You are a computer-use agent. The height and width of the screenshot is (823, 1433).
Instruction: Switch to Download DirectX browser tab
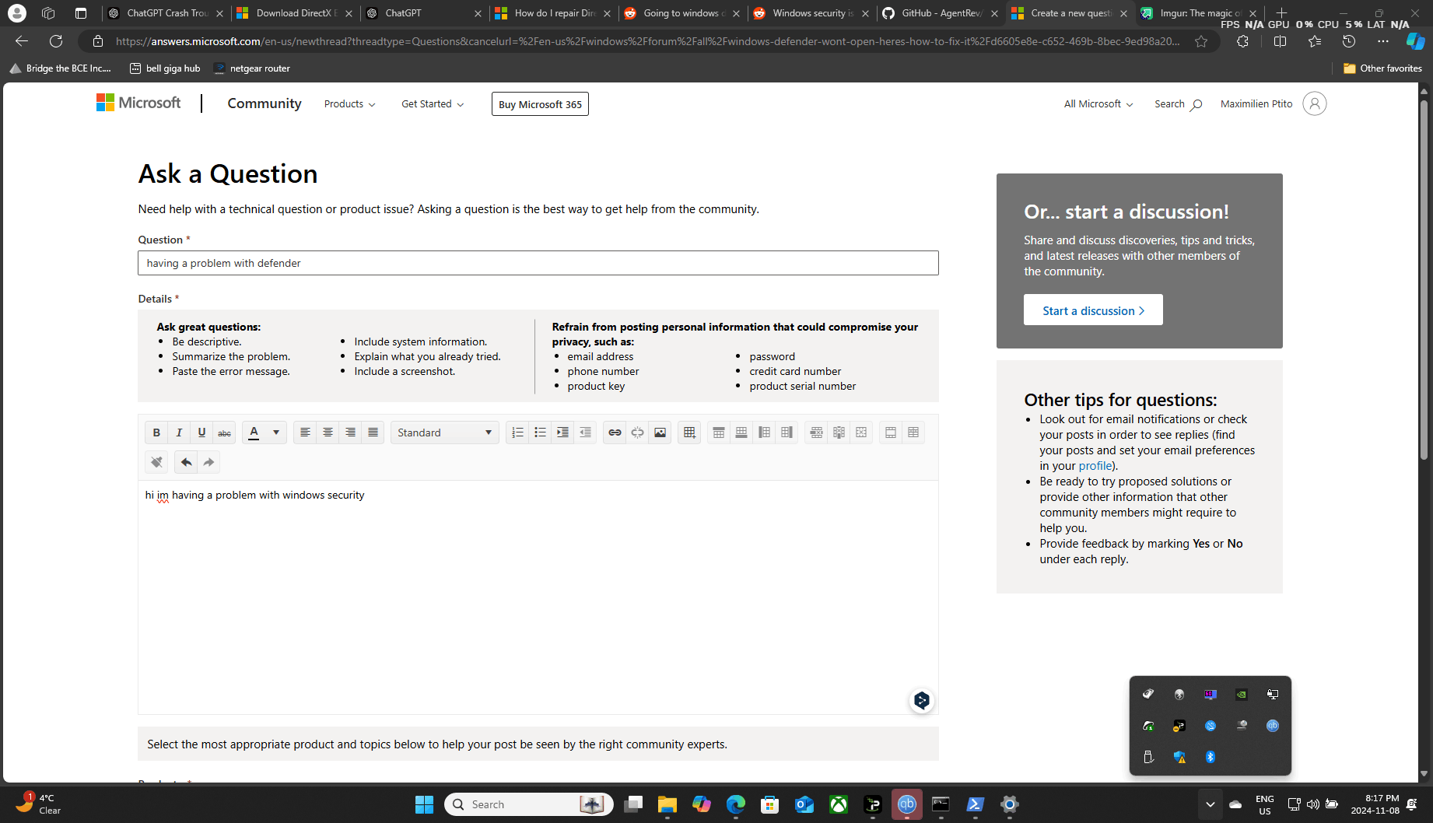[x=295, y=13]
